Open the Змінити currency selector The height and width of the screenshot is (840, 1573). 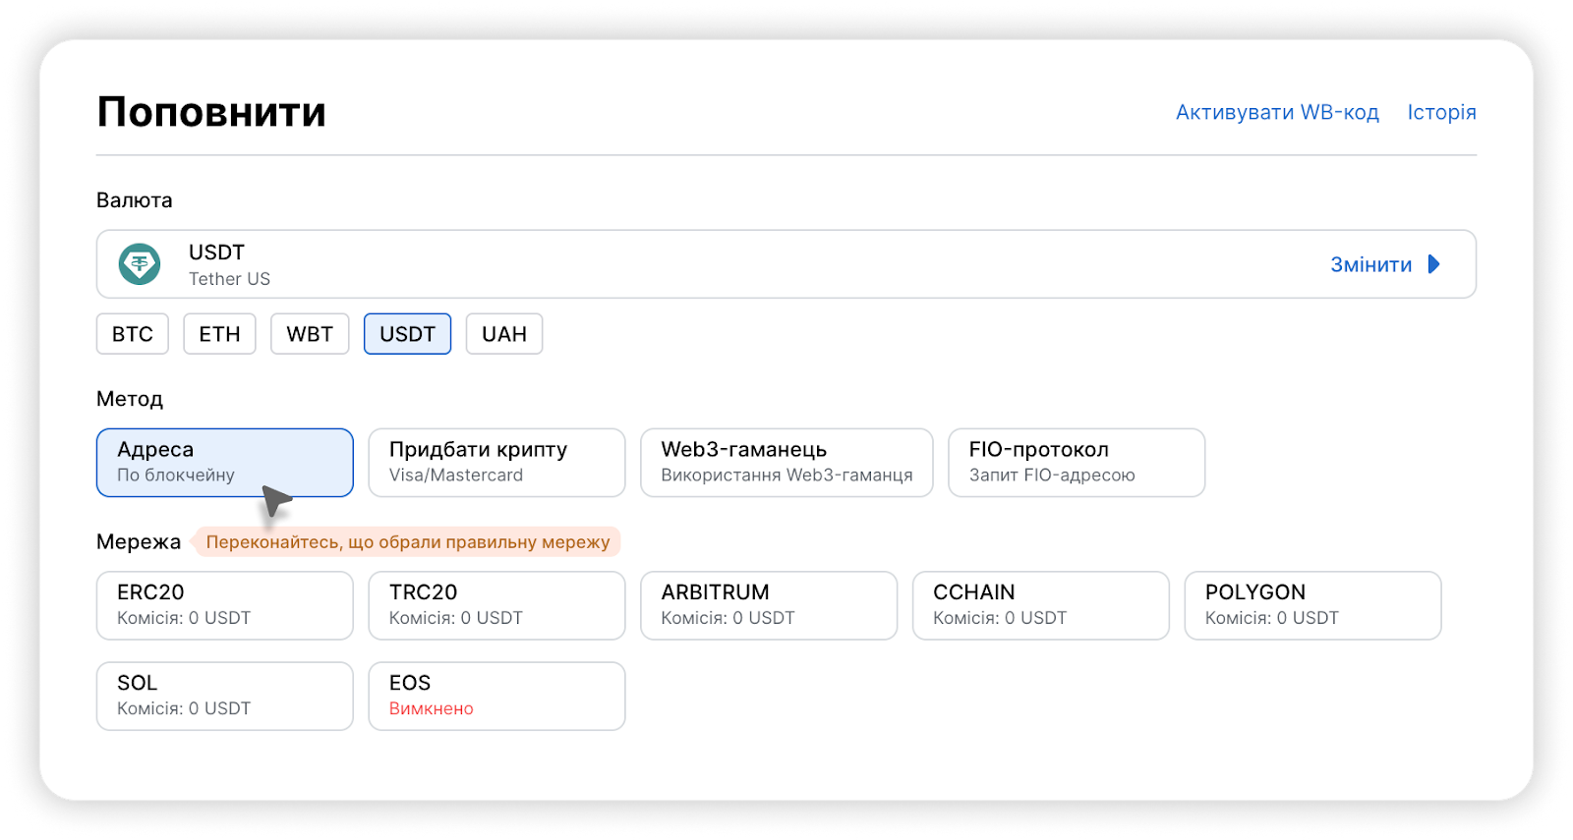(x=1370, y=264)
